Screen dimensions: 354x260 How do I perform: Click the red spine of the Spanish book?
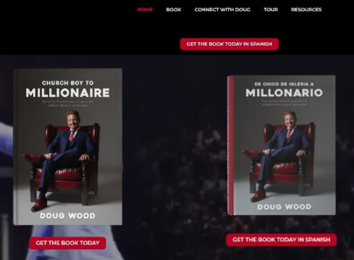(x=230, y=145)
